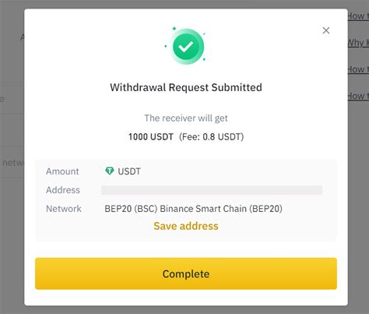Select the 1000 USDT received amount

[x=151, y=136]
